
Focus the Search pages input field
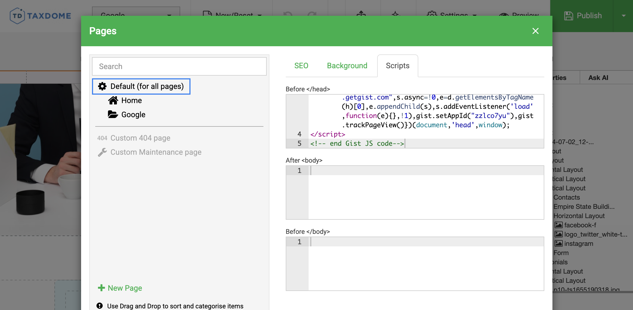(179, 67)
